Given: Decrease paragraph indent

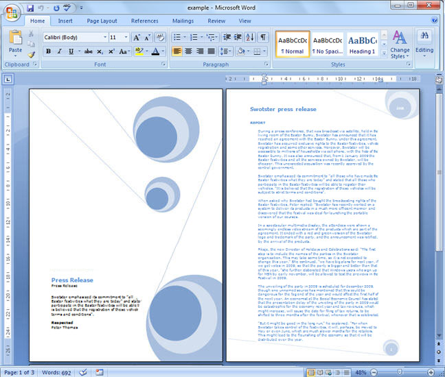Looking at the screenshot, I should (227, 37).
